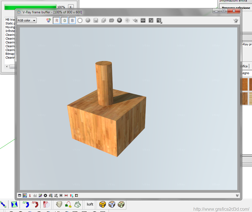The height and width of the screenshot is (212, 252).
Task: Click the clear image X circle icon
Action: (x=119, y=20)
